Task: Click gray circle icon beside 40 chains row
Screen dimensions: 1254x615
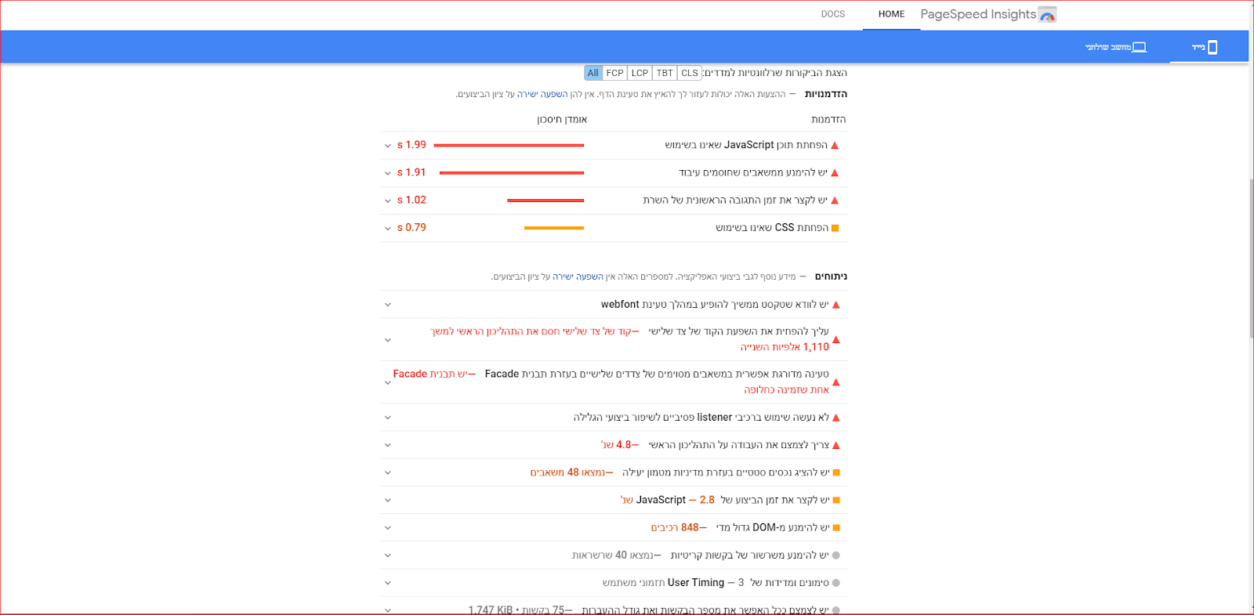Action: pos(836,555)
